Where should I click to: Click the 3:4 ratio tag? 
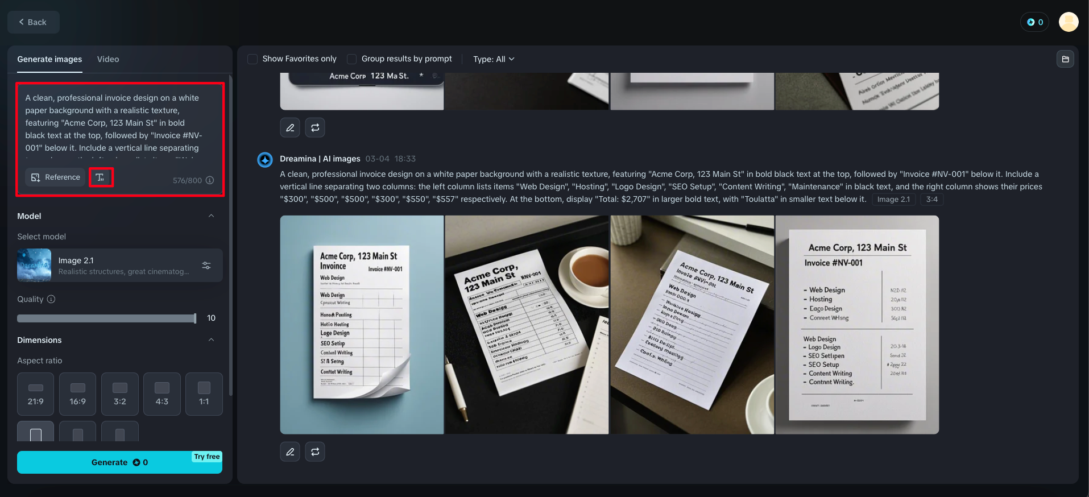tap(931, 200)
